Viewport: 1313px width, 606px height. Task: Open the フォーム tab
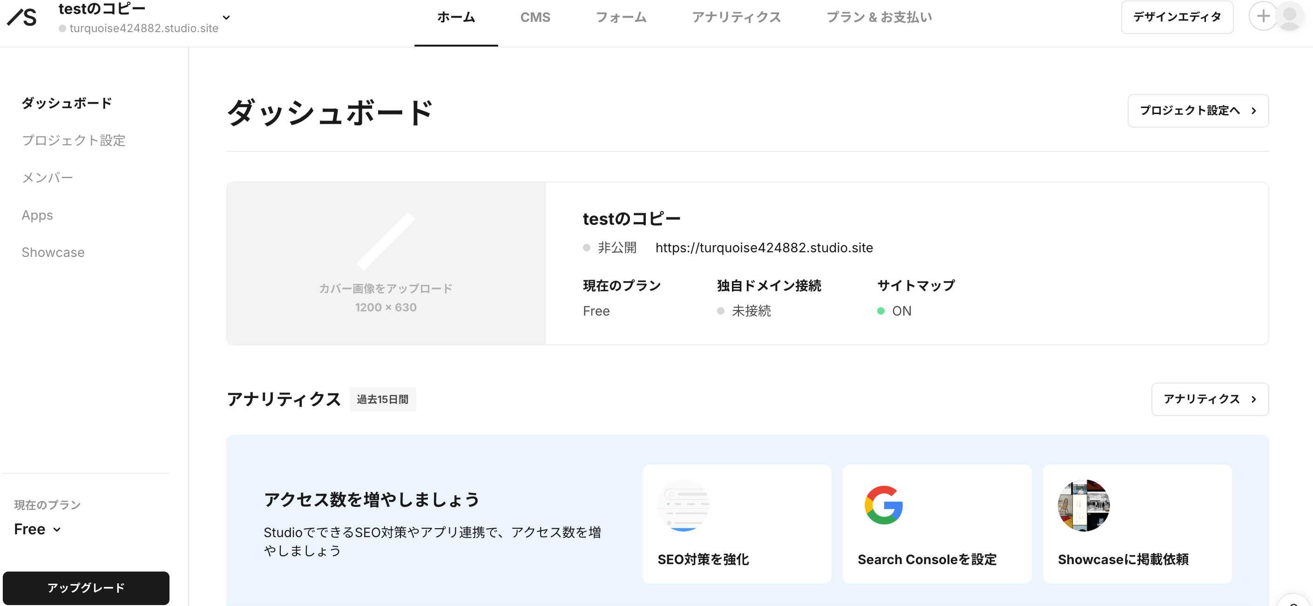coord(621,17)
